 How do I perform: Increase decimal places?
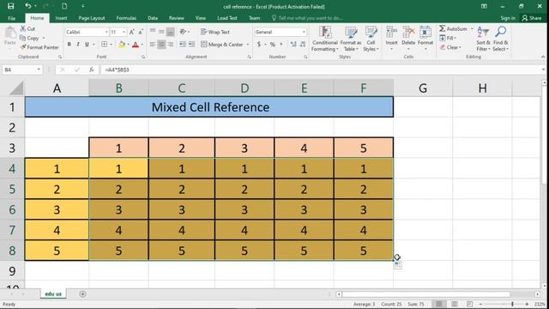click(293, 45)
